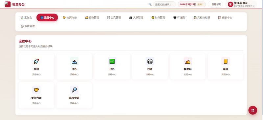Click the green checkmark icon for 已办

click(x=112, y=61)
